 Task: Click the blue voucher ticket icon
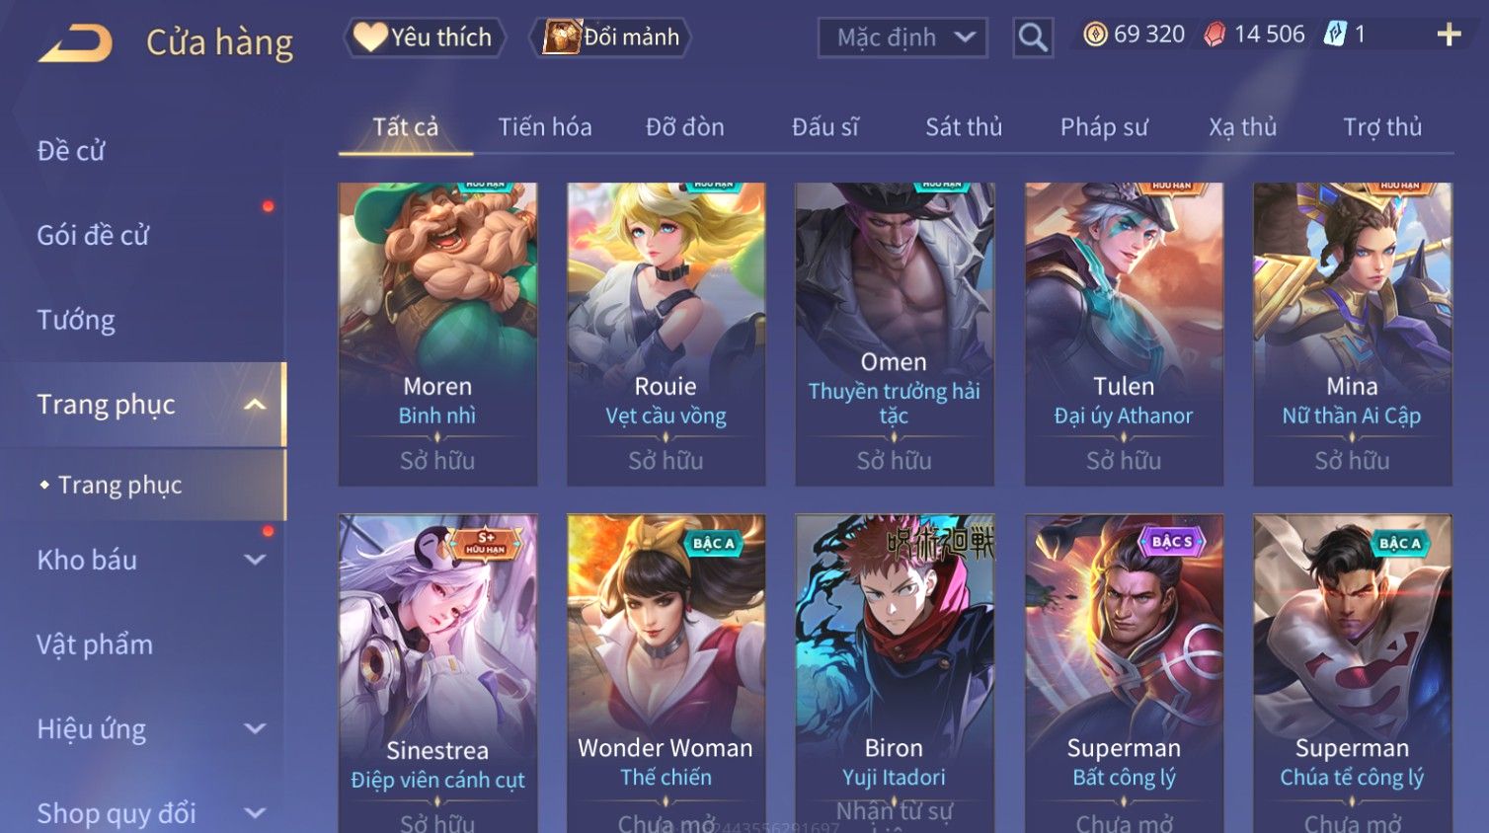click(1335, 35)
